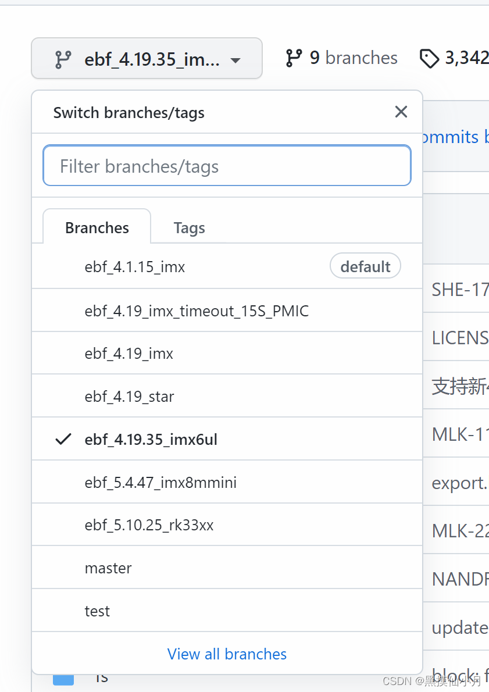Select the test branch
The width and height of the screenshot is (489, 692).
tap(97, 611)
